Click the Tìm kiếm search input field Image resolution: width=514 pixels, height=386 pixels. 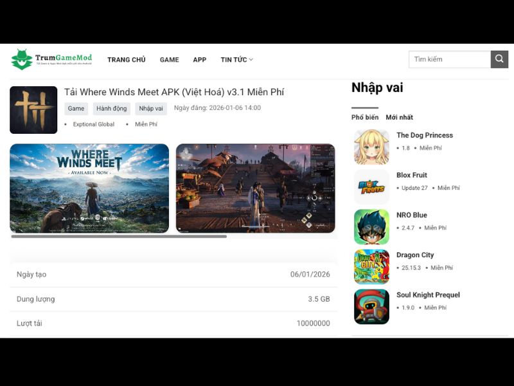coord(450,59)
